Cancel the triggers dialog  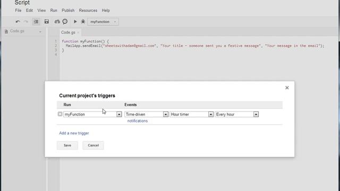click(x=93, y=145)
